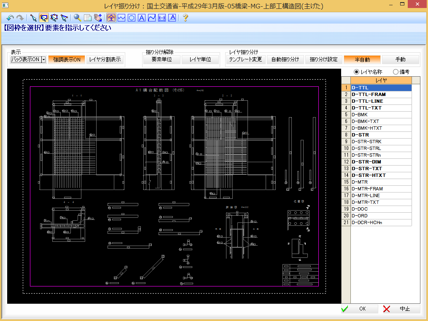
Task: Switch to 手動 mode
Action: pos(401,59)
